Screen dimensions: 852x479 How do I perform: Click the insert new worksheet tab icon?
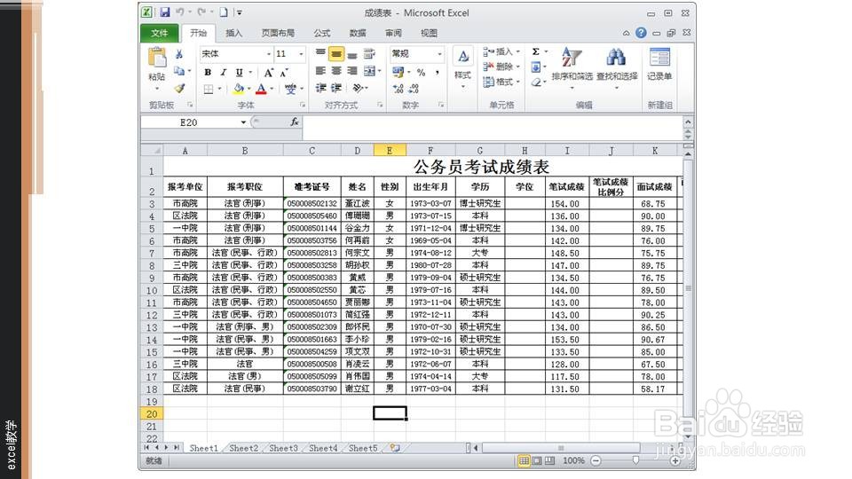pyautogui.click(x=395, y=448)
